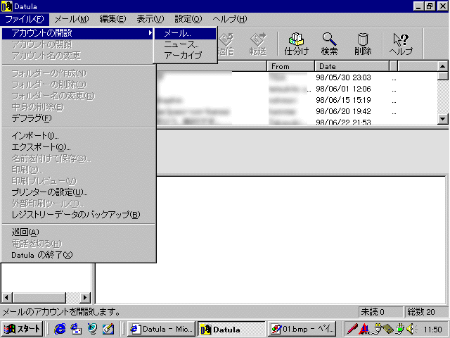Click the 削除 trash can icon

click(x=363, y=44)
